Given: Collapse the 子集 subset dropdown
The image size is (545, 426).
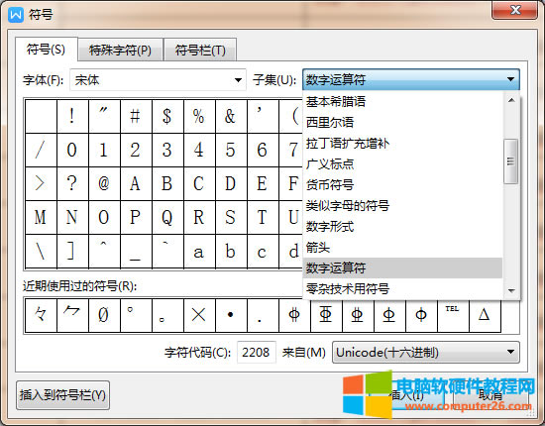Looking at the screenshot, I should [x=411, y=79].
